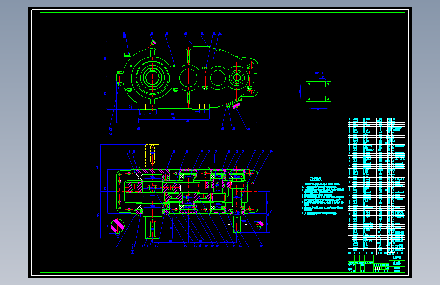Image resolution: width=440 pixels, height=285 pixels.
Task: Select the magenta vent plug at the housing top
Action: tap(154, 43)
